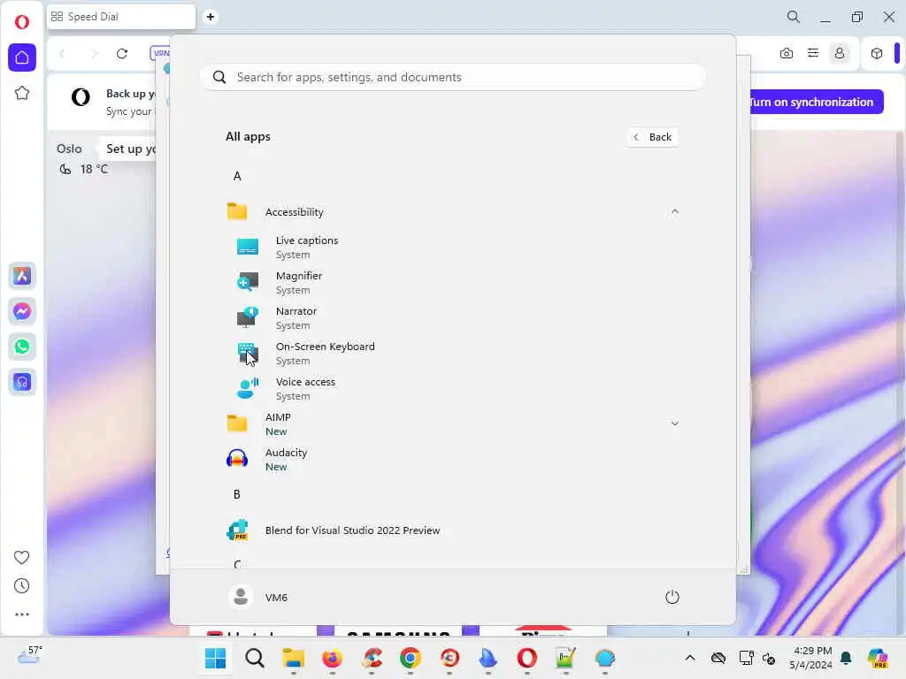Jump by letter A header
Screen dimensions: 906x679
237,176
